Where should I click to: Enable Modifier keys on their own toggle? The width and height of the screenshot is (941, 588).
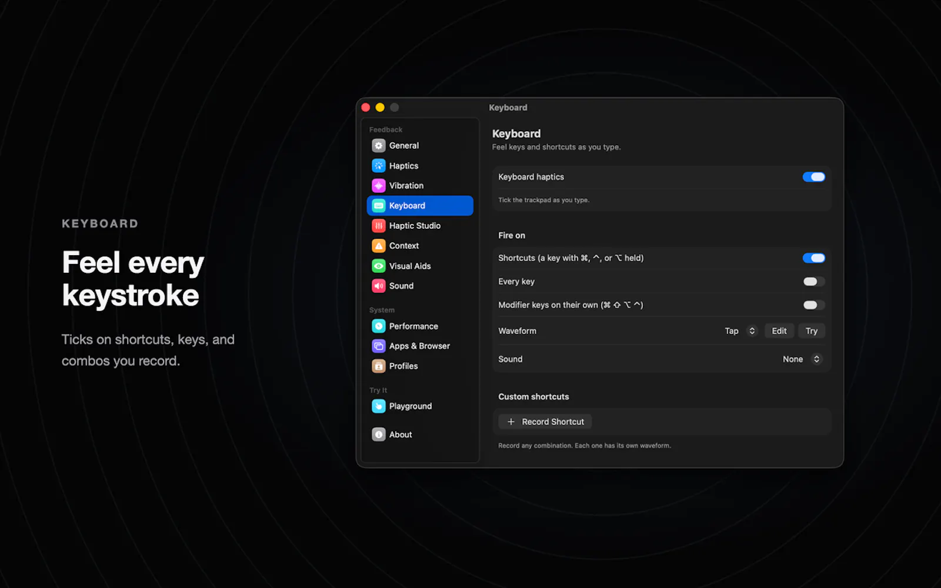tap(814, 305)
